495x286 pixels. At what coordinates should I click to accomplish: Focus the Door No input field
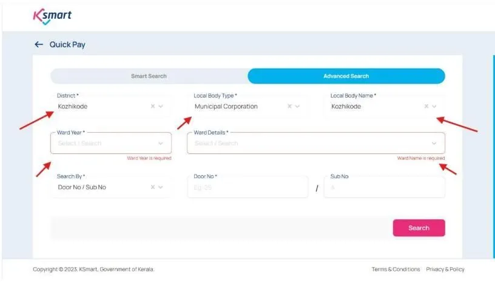(247, 187)
